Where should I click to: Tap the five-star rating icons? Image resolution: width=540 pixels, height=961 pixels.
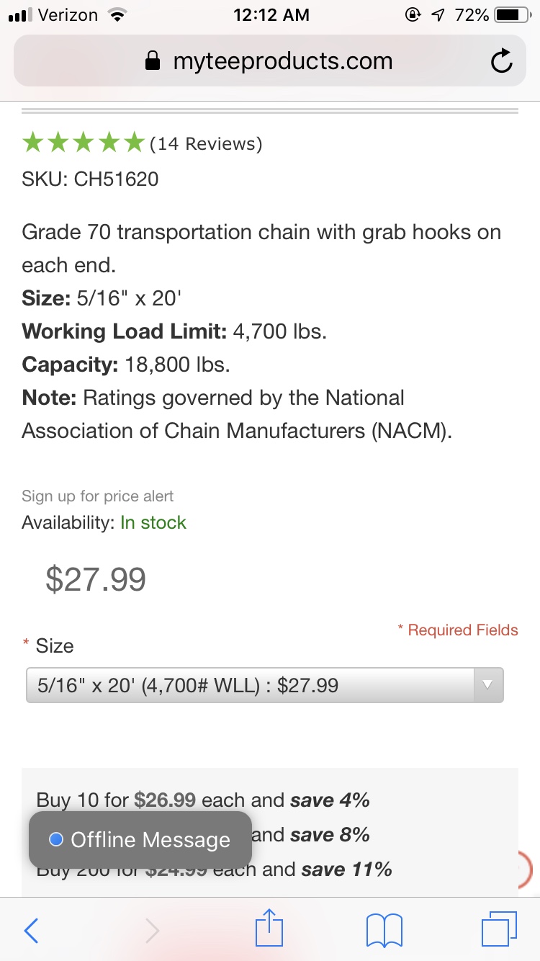pyautogui.click(x=83, y=143)
